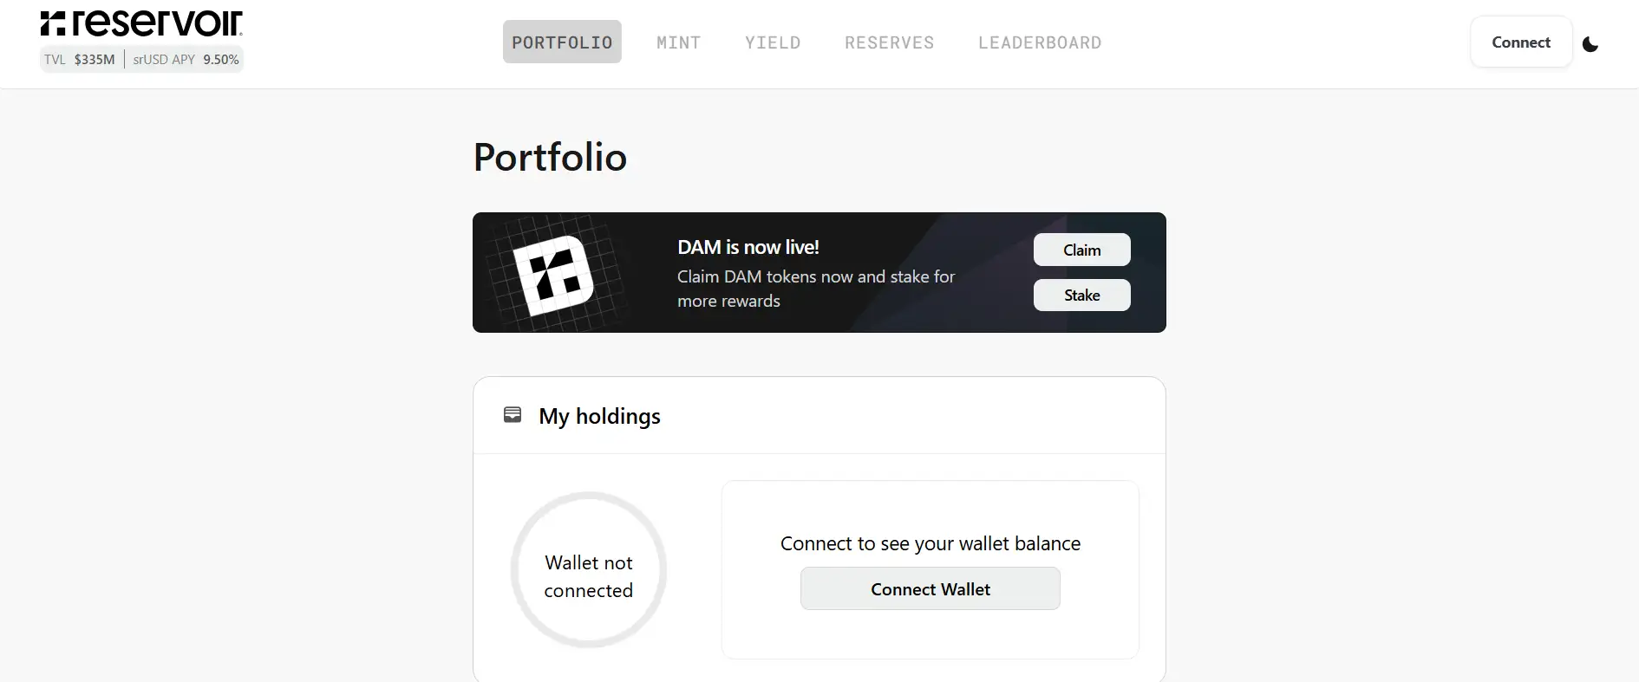This screenshot has height=682, width=1639.
Task: Click the DAM token logo in the banner
Action: coord(553,274)
